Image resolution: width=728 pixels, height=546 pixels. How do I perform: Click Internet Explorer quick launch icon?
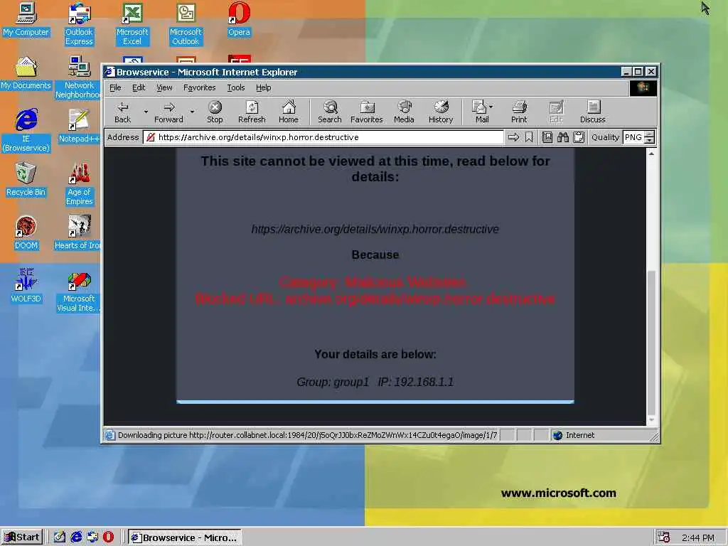tap(76, 537)
